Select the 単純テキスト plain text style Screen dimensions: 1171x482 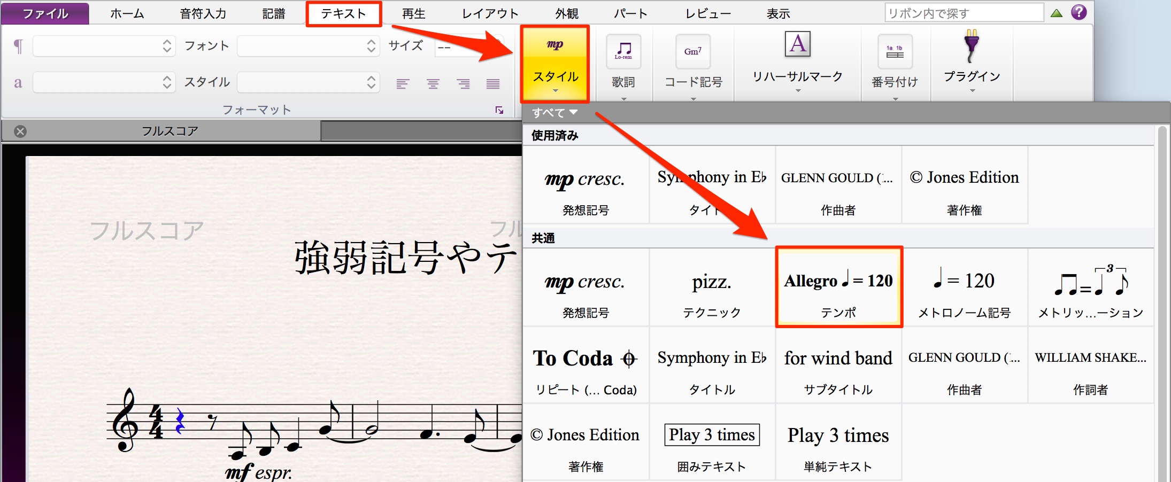(838, 442)
